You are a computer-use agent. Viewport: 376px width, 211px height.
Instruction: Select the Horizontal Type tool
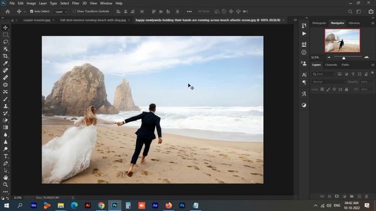coord(5,156)
